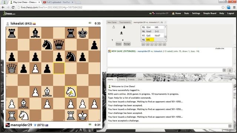Click the blue extension icon beside star
237x133 pixels.
pyautogui.click(x=228, y=7)
